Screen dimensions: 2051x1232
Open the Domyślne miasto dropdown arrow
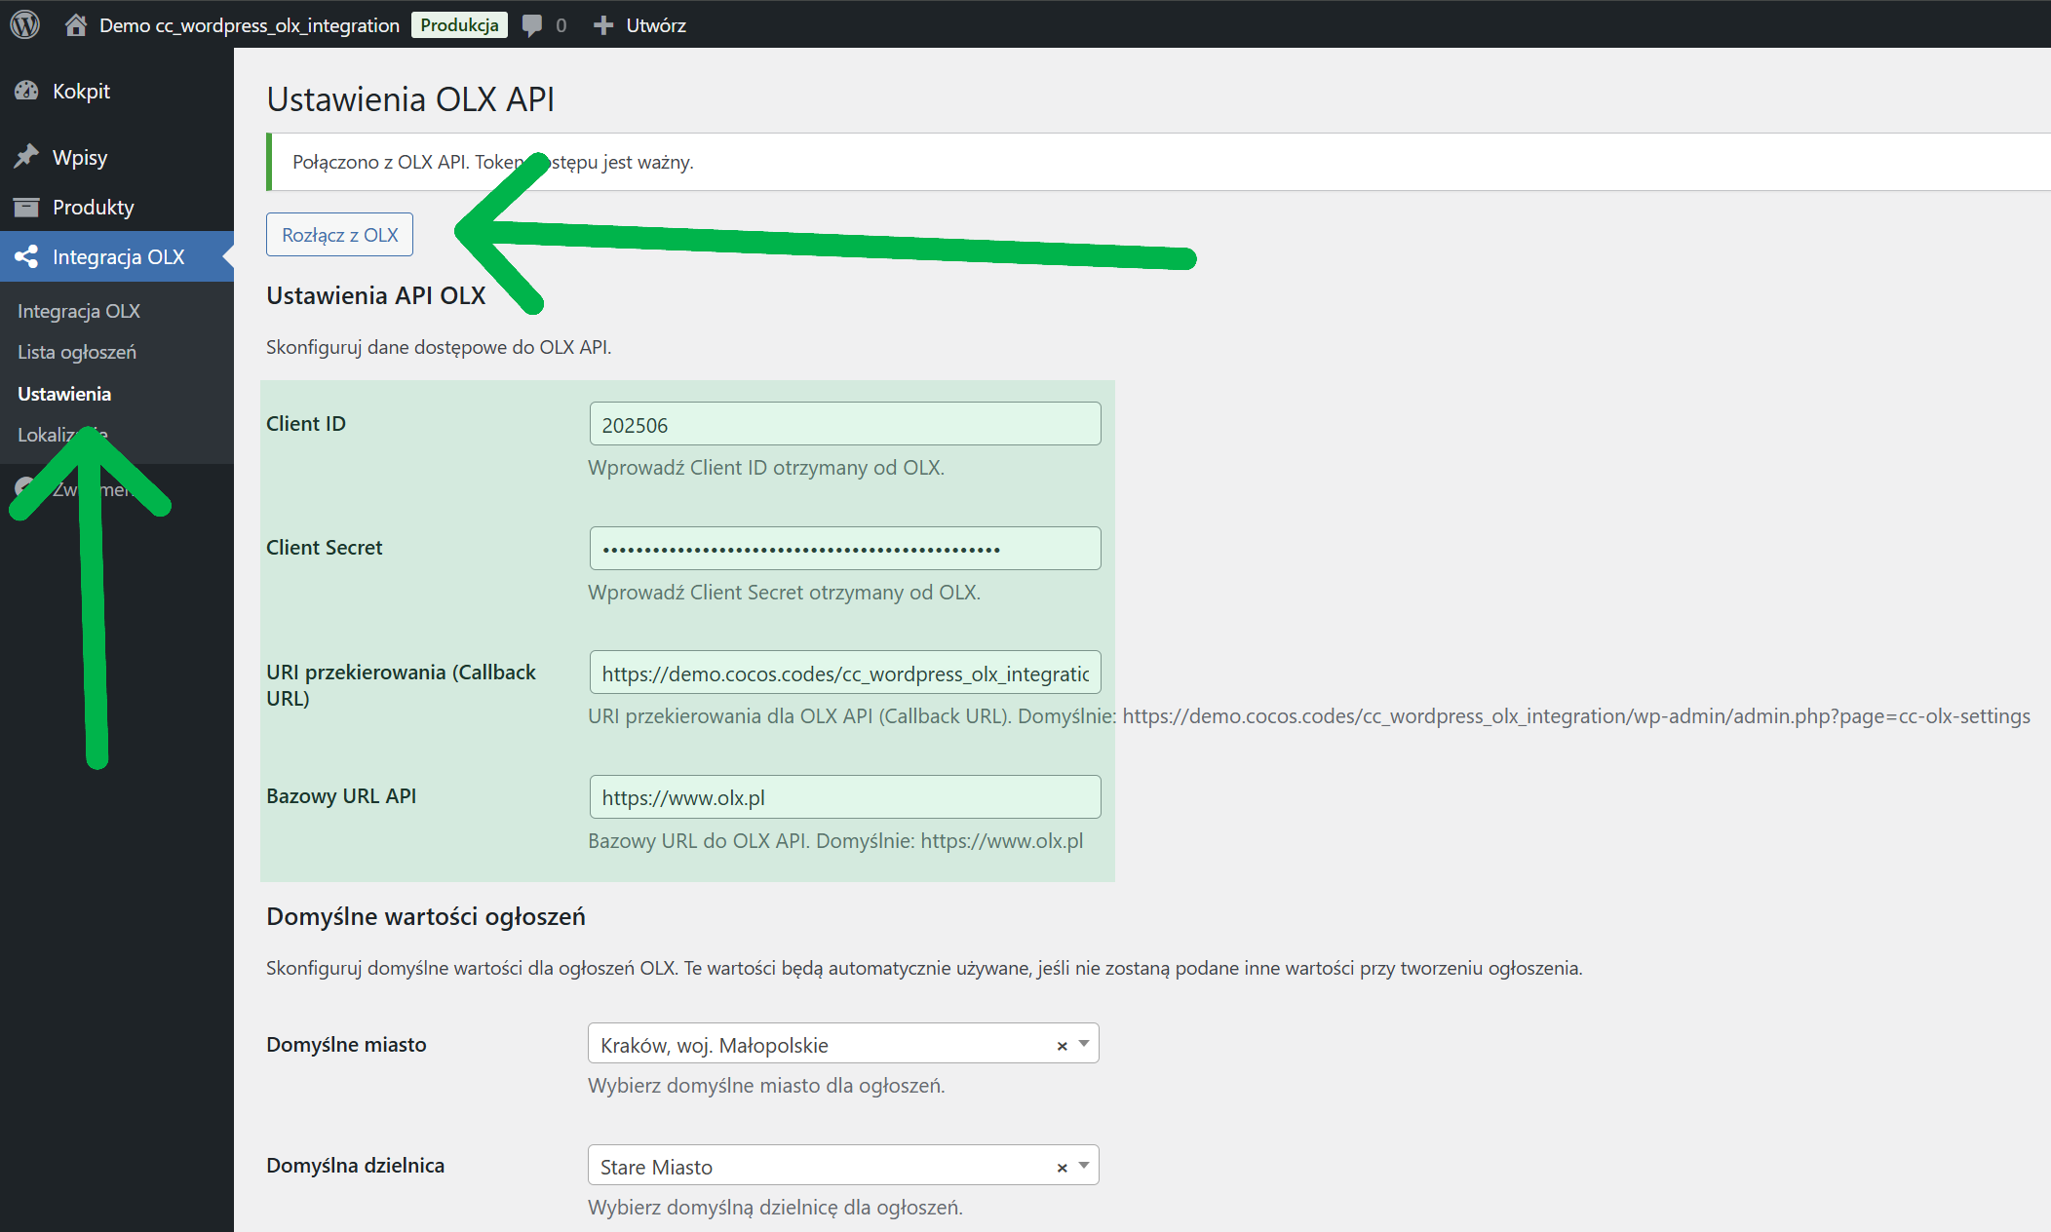[x=1084, y=1044]
